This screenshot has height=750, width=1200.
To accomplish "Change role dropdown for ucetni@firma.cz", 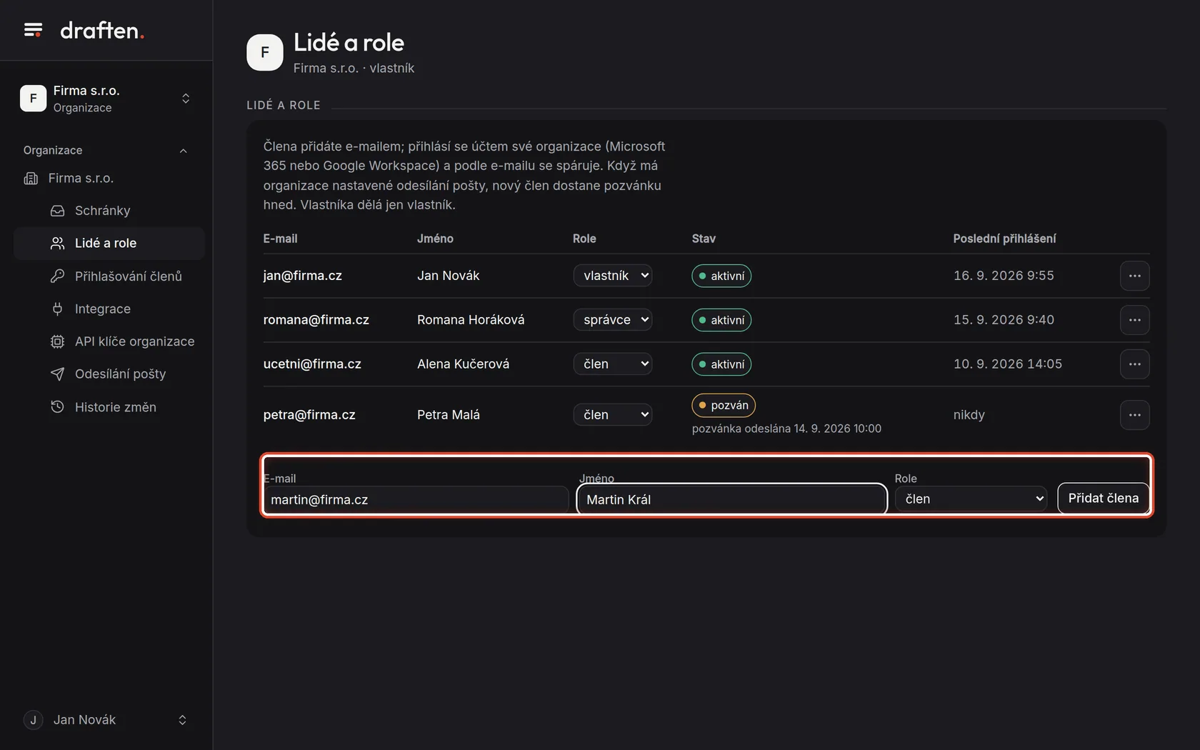I will pos(613,364).
